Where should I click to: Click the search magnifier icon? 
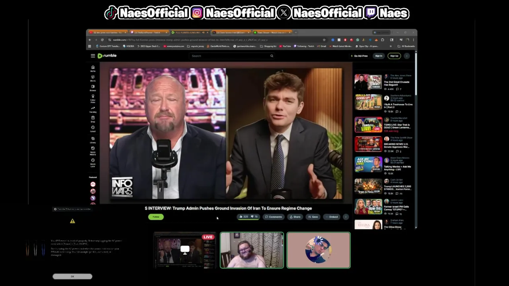272,56
